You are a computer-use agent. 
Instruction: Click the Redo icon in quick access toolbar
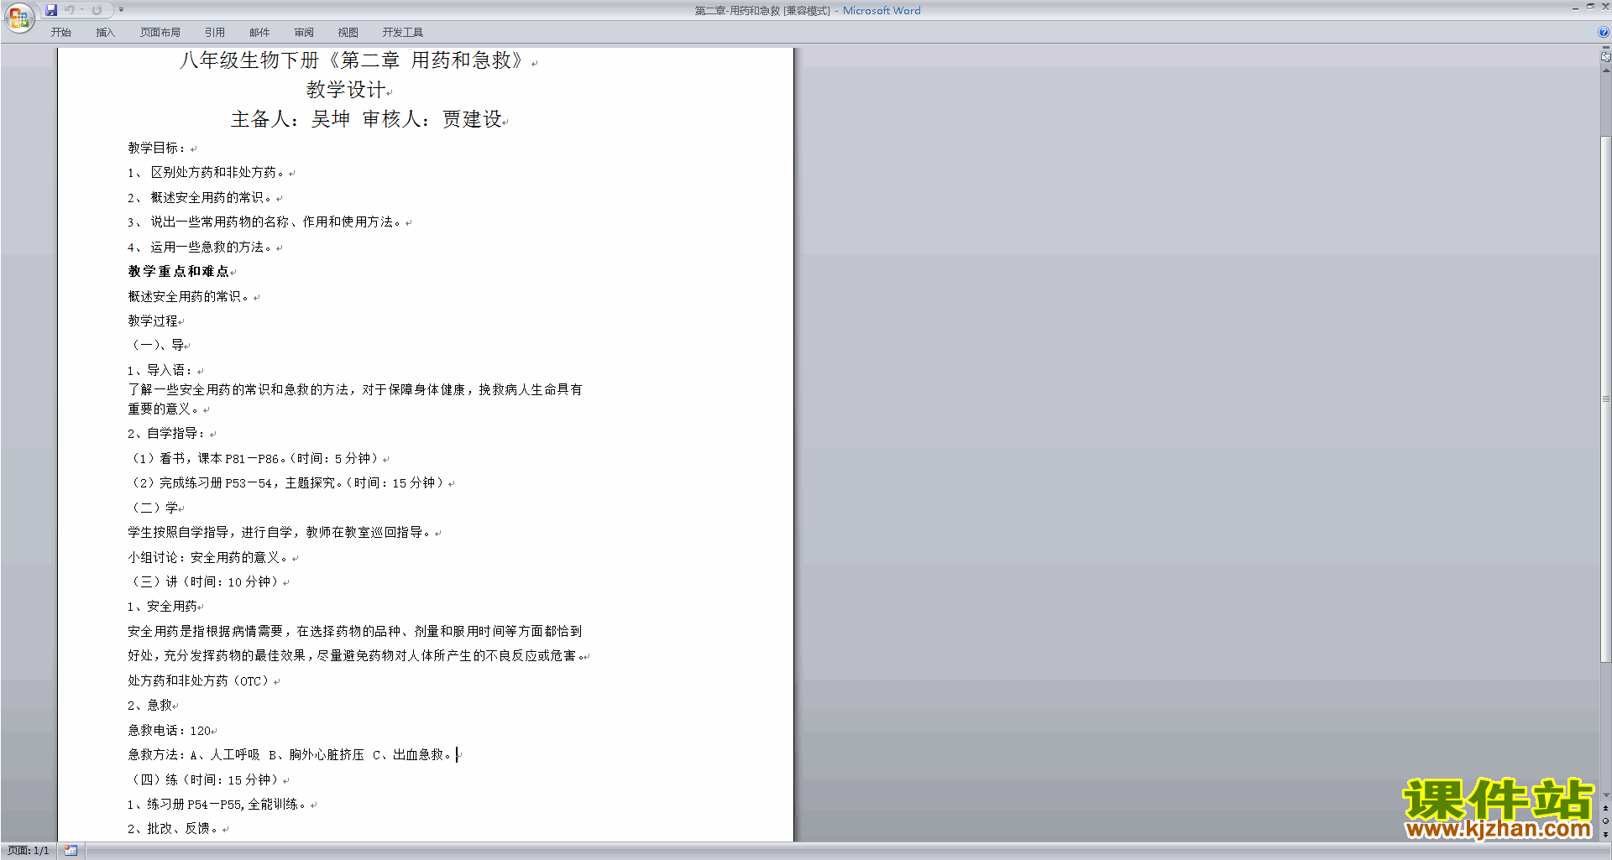[x=97, y=10]
